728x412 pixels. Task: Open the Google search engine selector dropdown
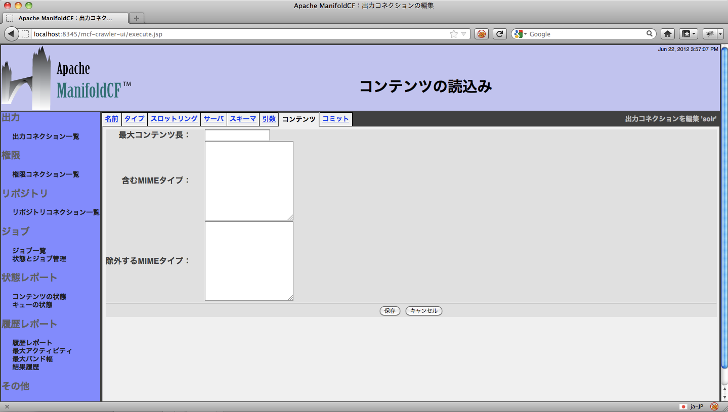[520, 34]
